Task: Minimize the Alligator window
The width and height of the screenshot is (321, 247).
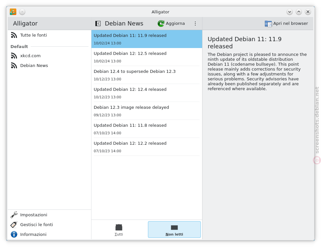Action: (289, 12)
